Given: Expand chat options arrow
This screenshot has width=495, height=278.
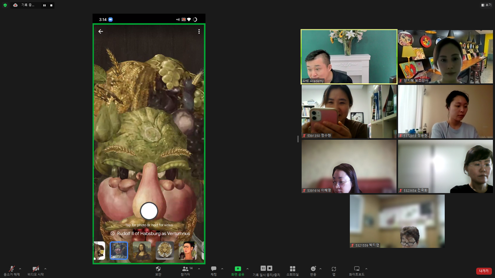Looking at the screenshot, I should click(x=222, y=269).
